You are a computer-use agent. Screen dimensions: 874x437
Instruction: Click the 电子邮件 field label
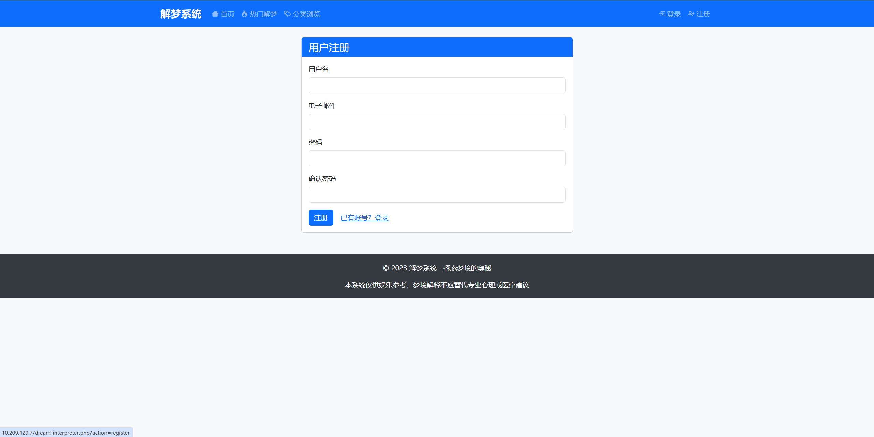click(322, 106)
